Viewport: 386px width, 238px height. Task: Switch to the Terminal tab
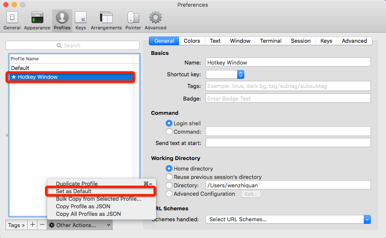[270, 41]
